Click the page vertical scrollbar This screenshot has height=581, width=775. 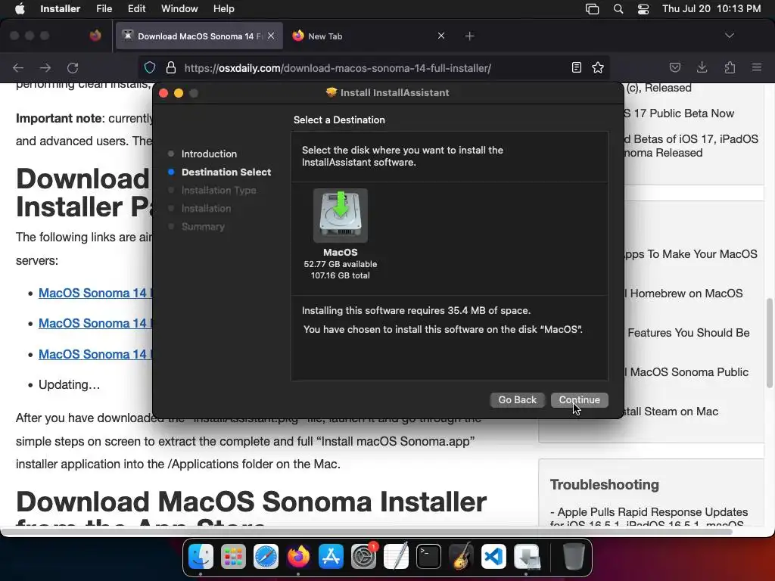[770, 343]
